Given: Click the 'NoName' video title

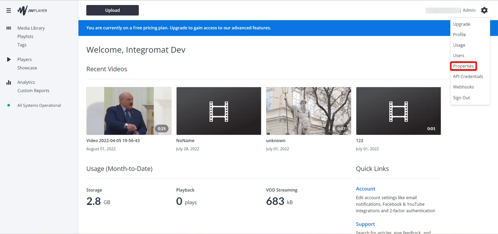Looking at the screenshot, I should pyautogui.click(x=185, y=141).
